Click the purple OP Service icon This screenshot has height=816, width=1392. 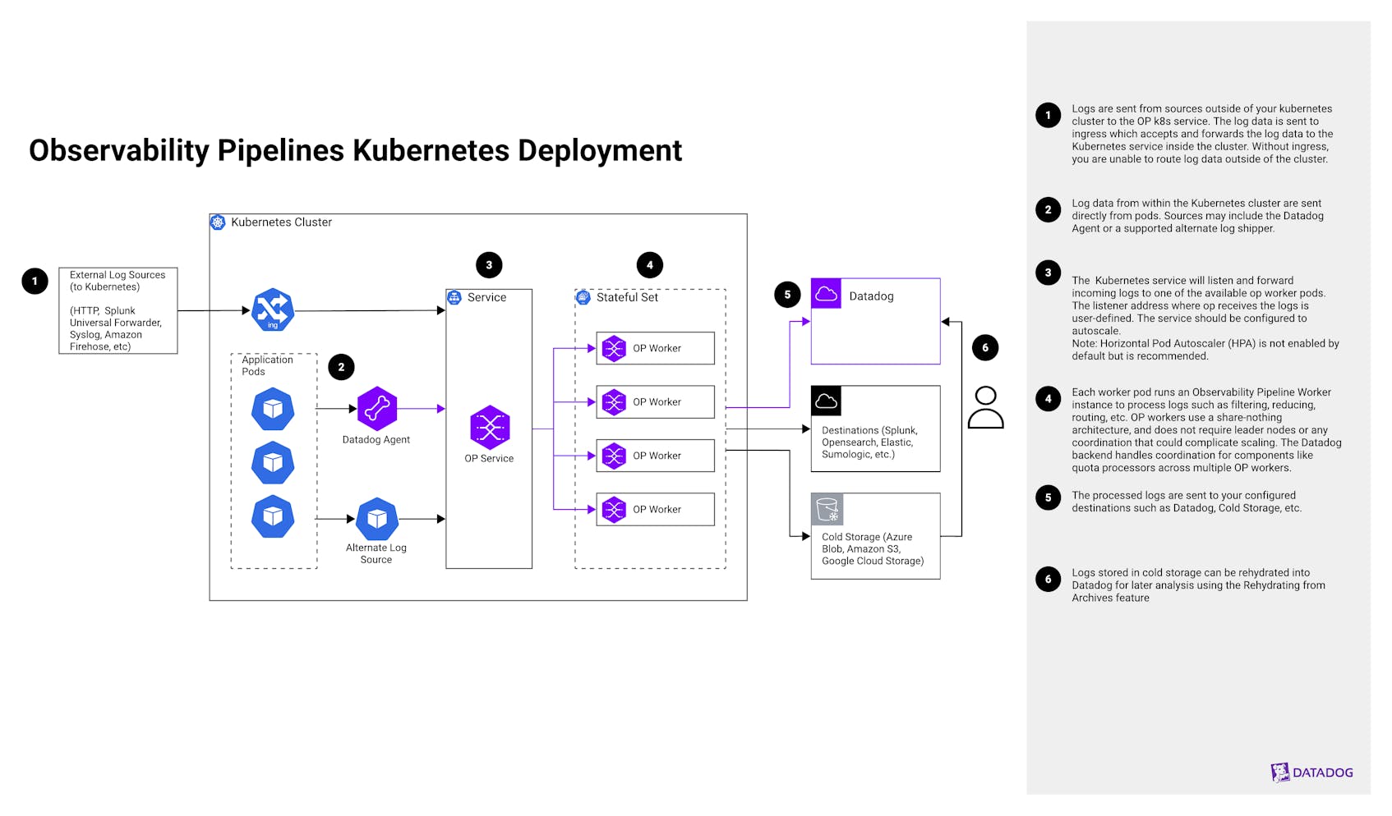tap(489, 427)
